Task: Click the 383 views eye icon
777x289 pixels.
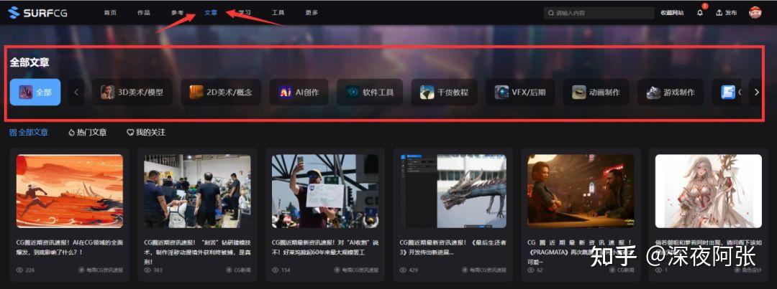Action: (x=147, y=270)
